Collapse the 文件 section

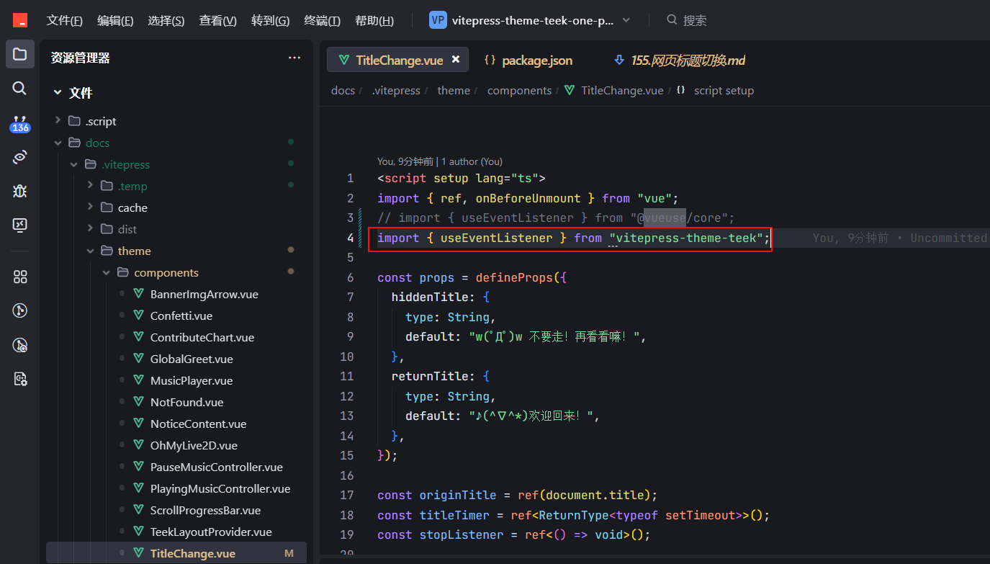pyautogui.click(x=58, y=92)
